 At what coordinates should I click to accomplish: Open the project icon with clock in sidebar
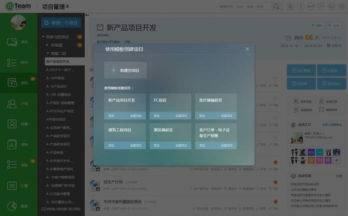tap(12, 83)
